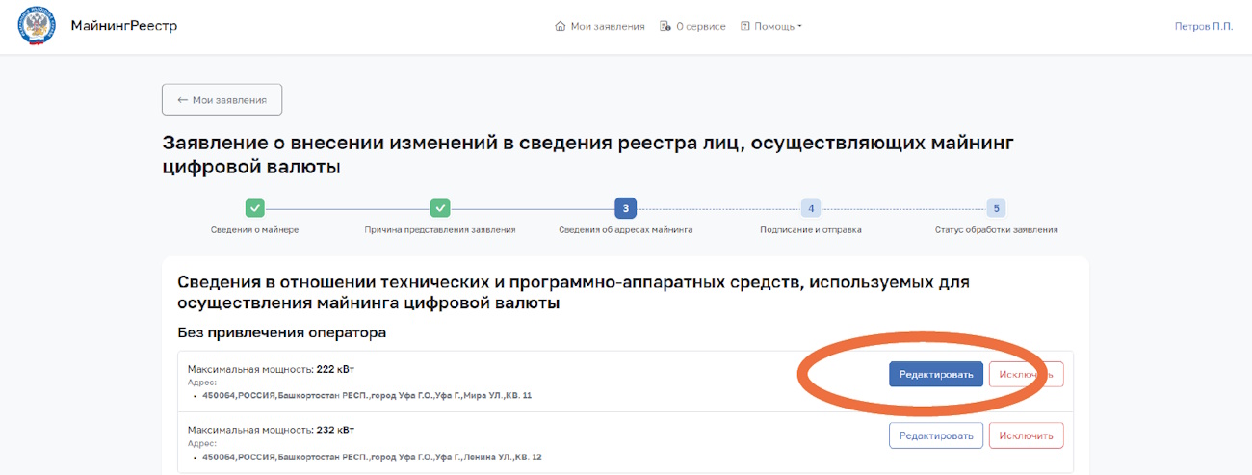Click the document icon beside О сервисе

tap(665, 26)
